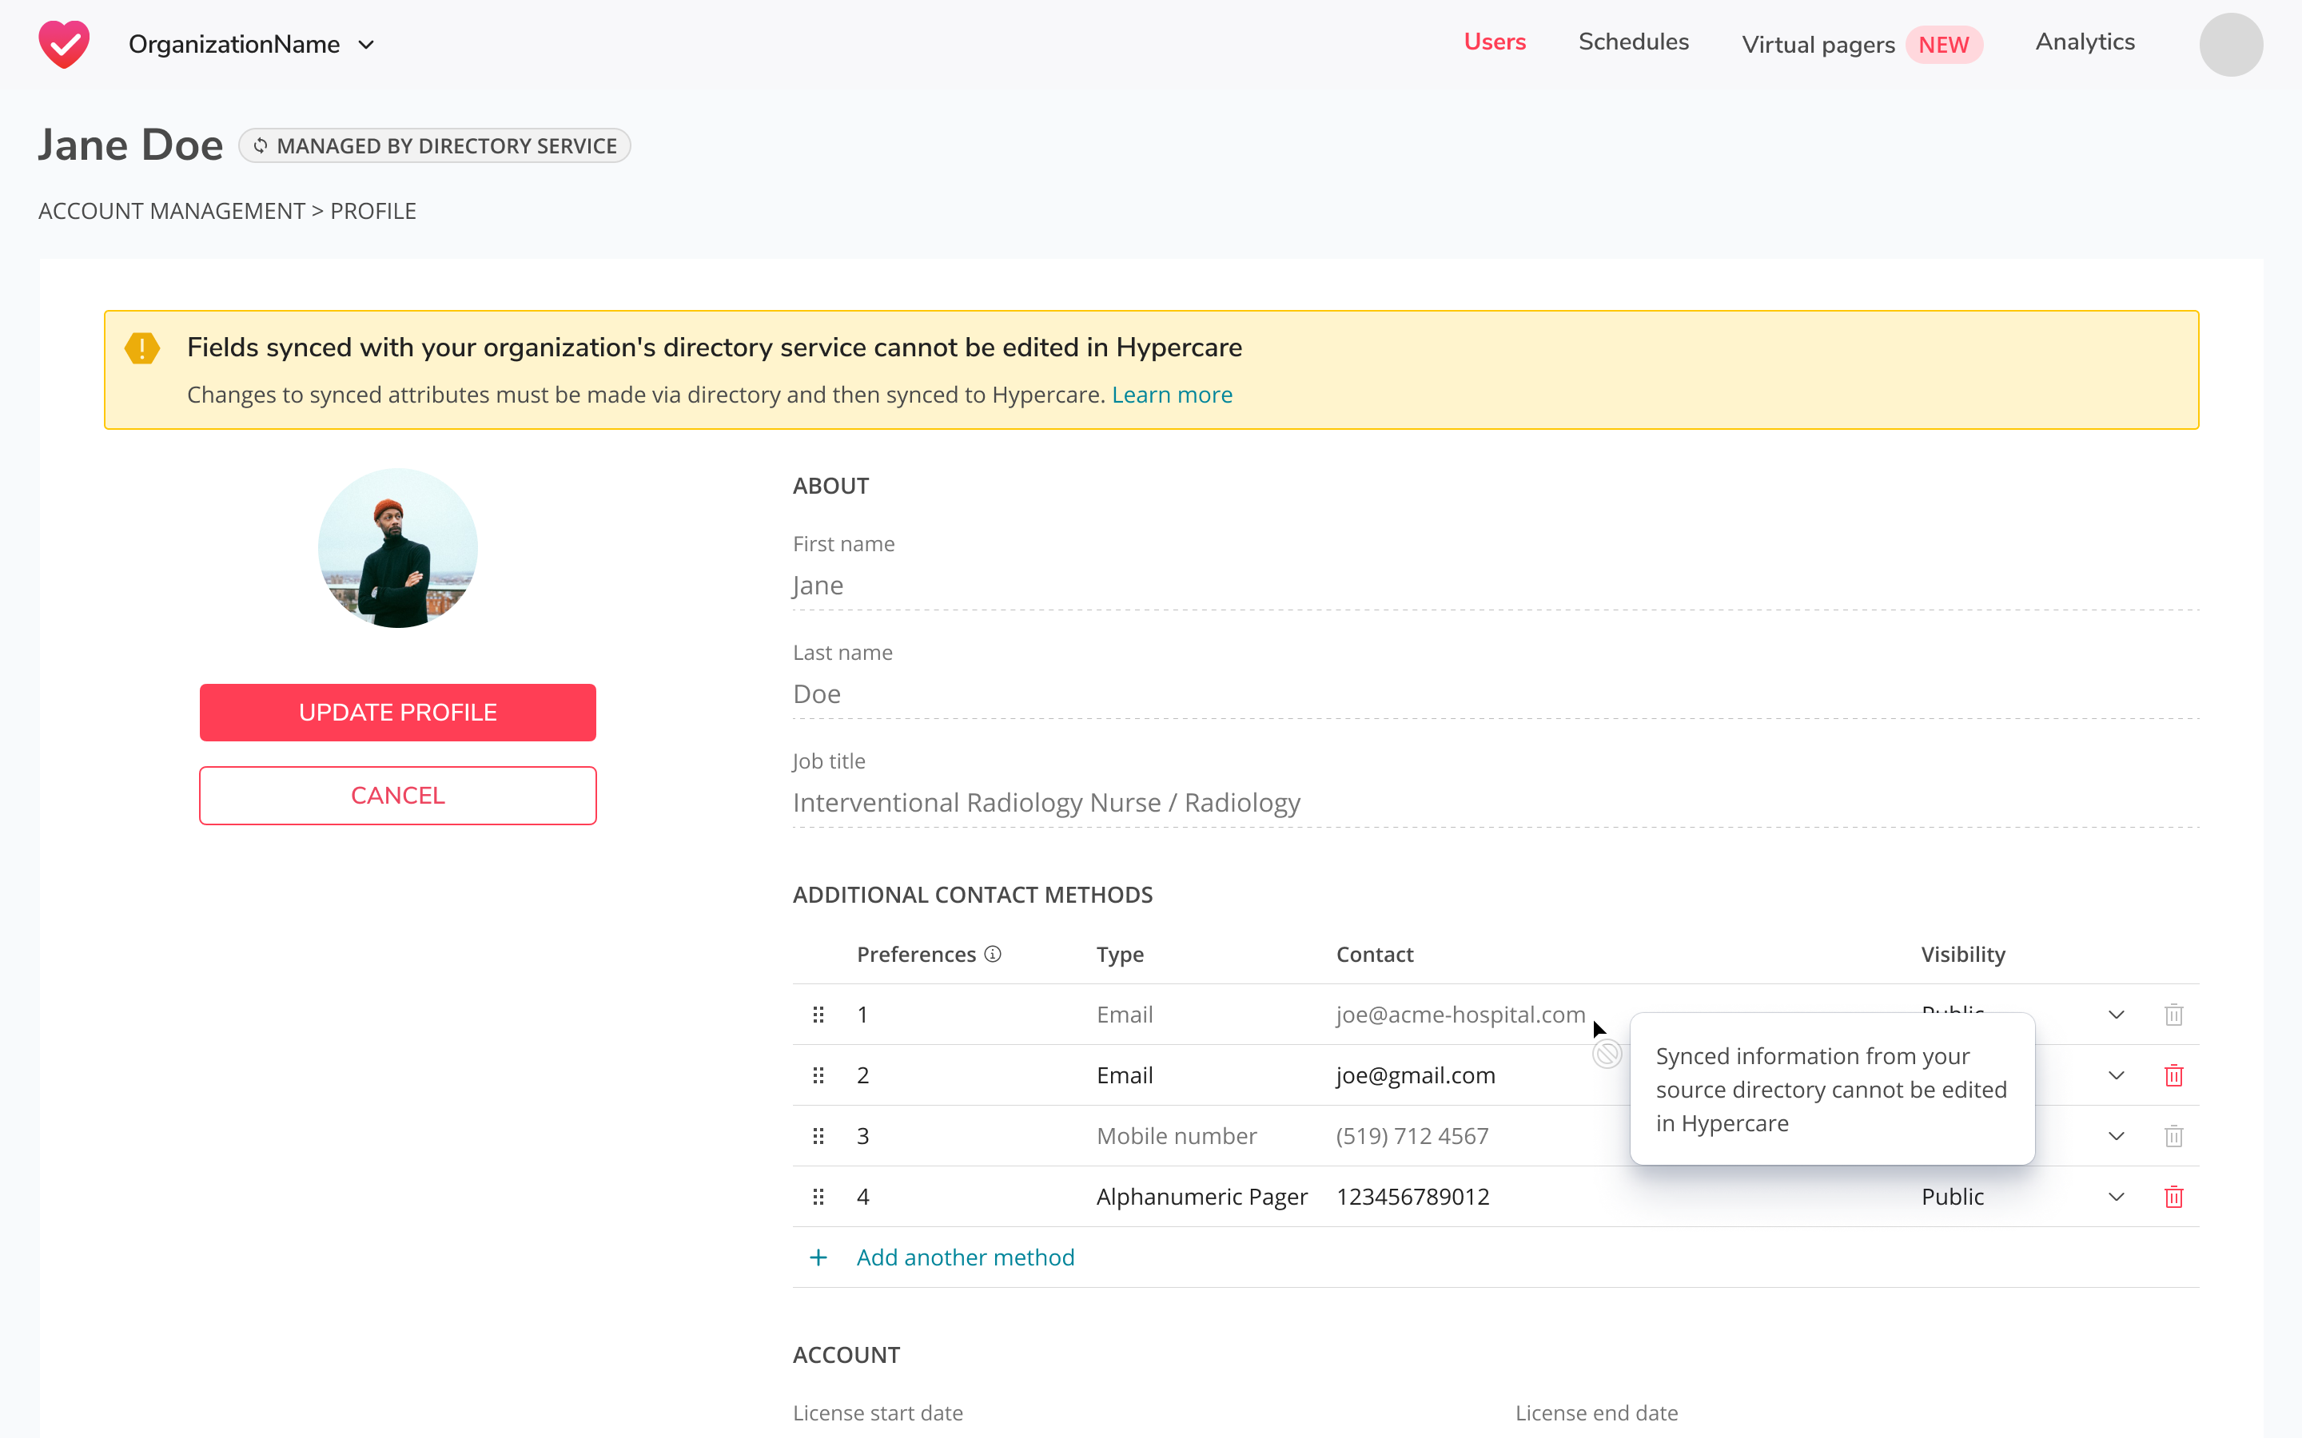
Task: Click disabled trash icon for Mobile number row
Action: point(2173,1137)
